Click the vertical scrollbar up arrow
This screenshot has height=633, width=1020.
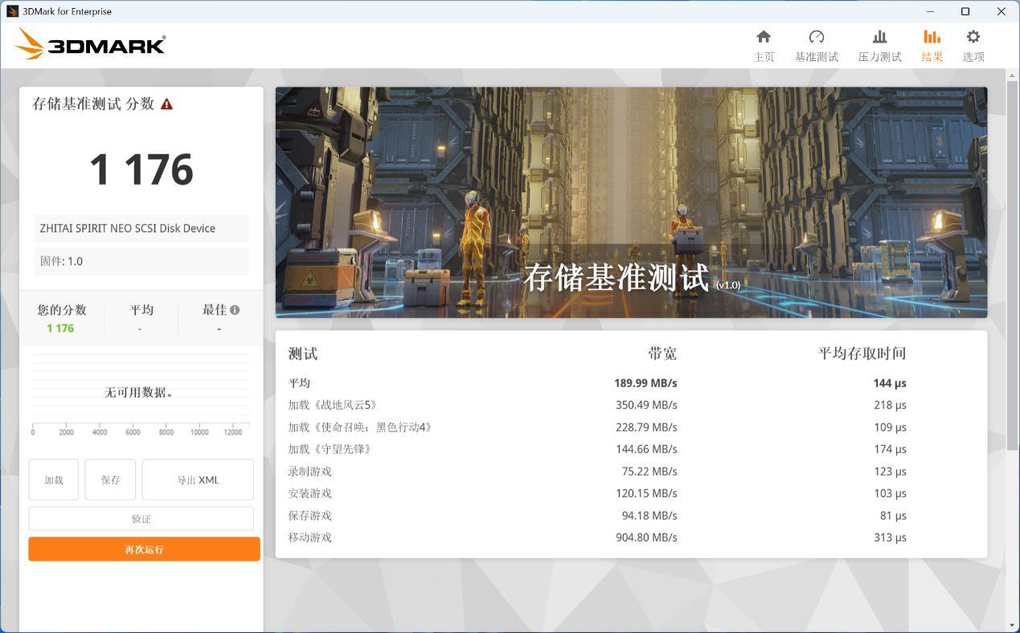click(x=1011, y=76)
